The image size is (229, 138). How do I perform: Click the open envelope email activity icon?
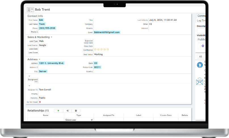tap(199, 81)
